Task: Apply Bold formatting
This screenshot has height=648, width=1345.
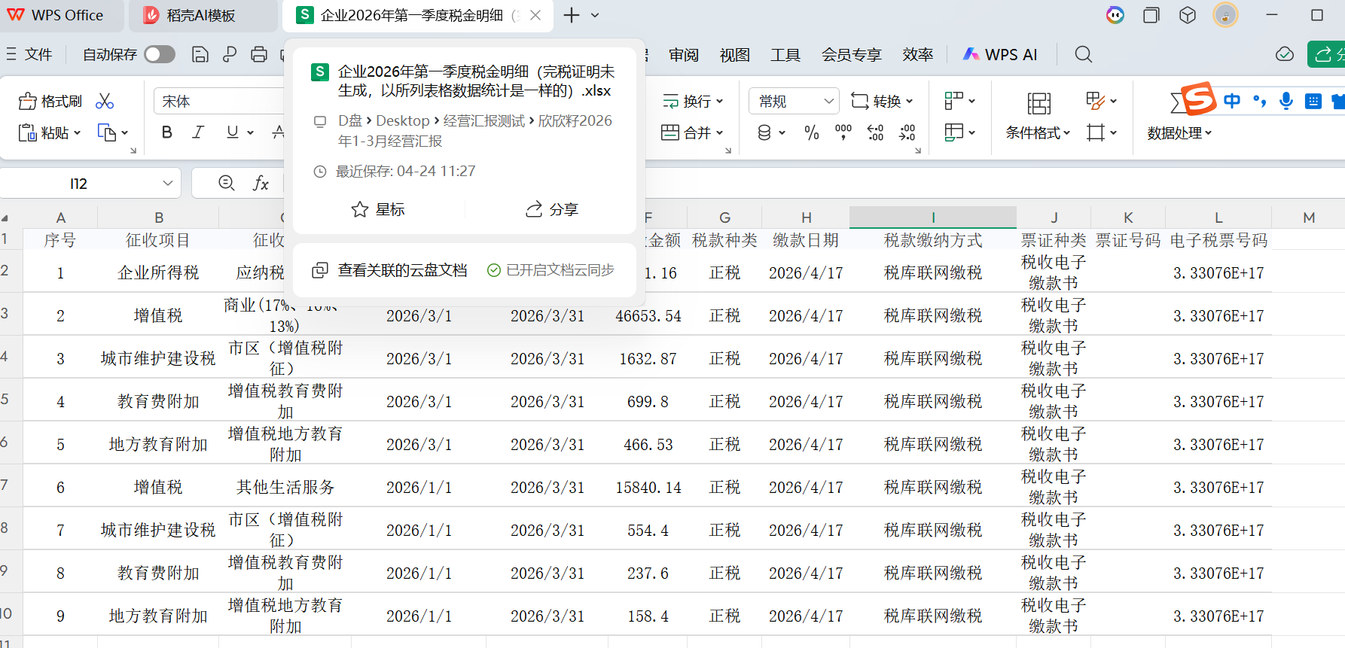Action: [x=167, y=132]
